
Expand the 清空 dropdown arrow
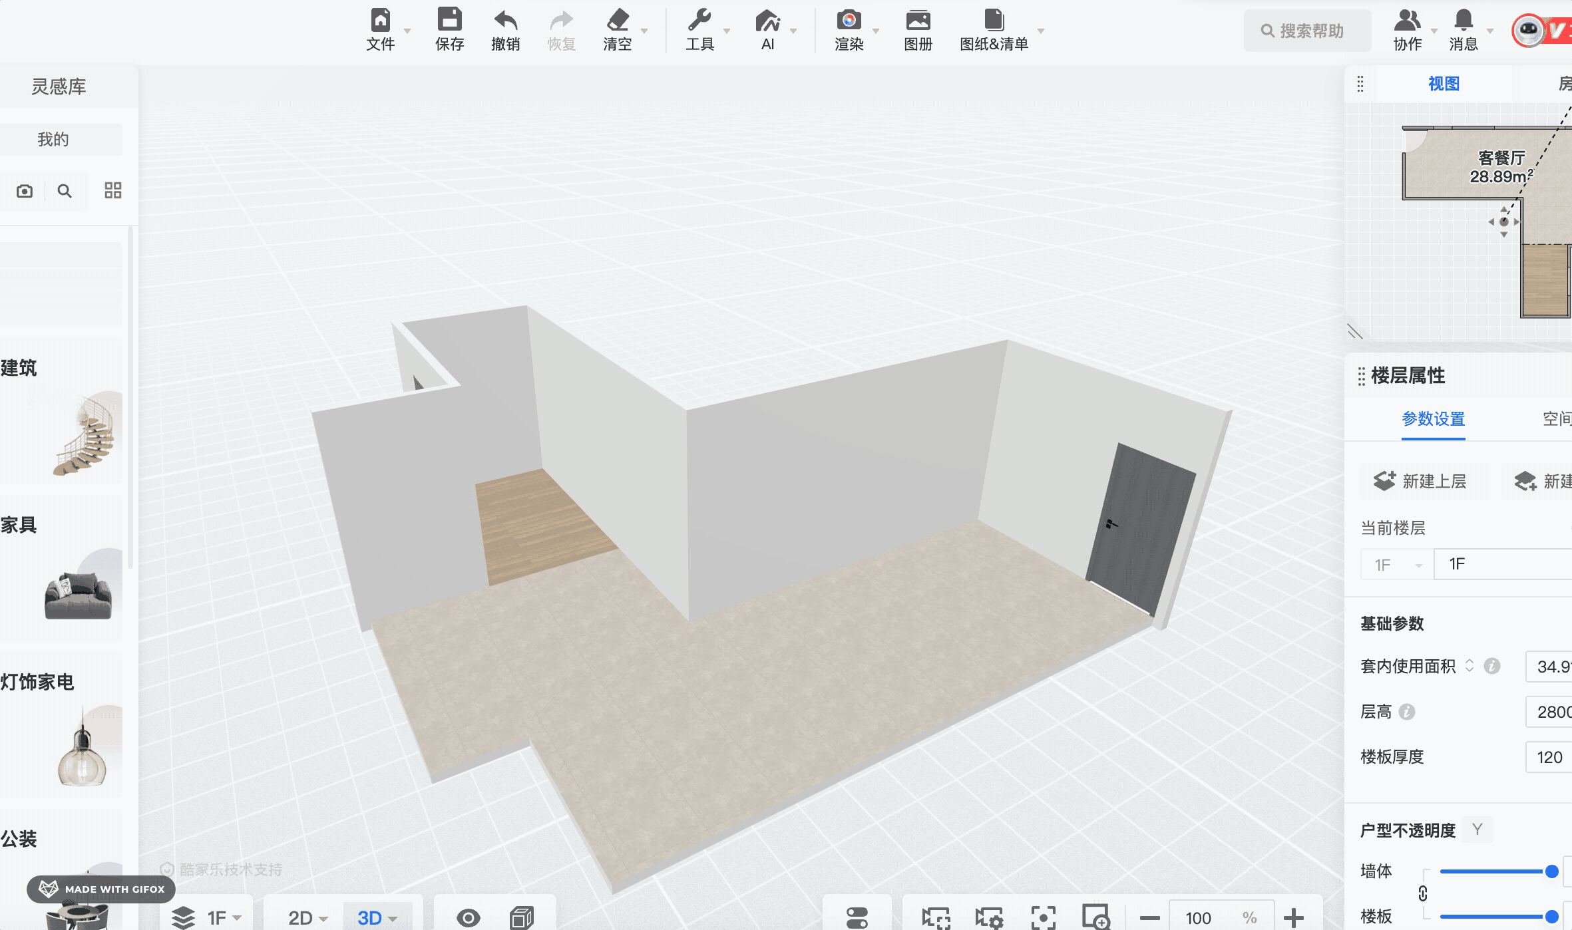pyautogui.click(x=644, y=31)
